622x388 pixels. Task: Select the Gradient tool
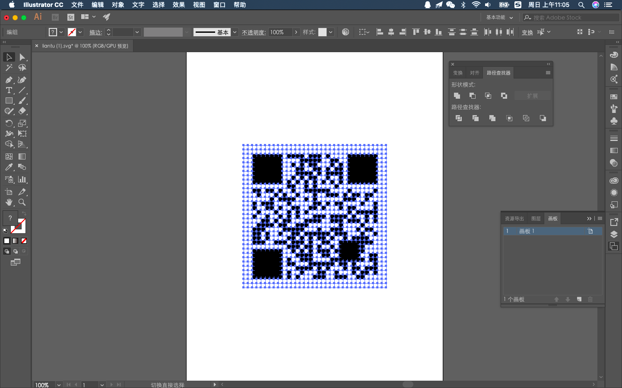(22, 156)
